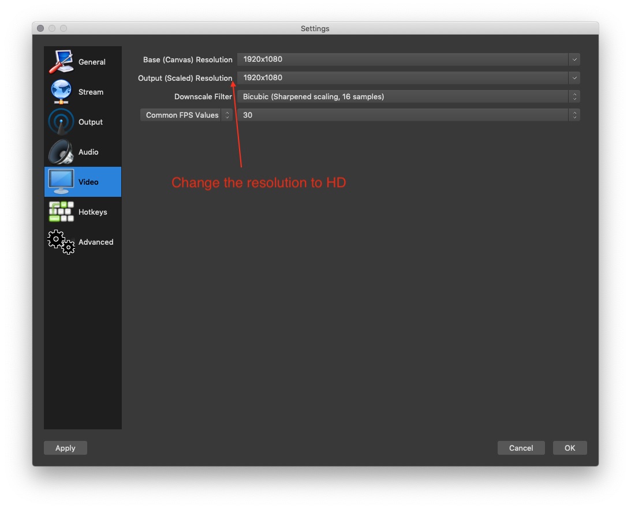
Task: Select the Video tab in sidebar
Action: pos(83,182)
